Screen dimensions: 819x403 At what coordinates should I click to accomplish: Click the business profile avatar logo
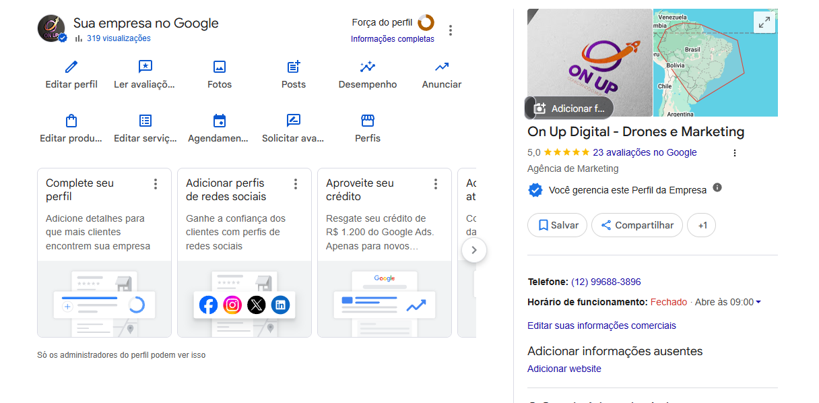(x=51, y=28)
